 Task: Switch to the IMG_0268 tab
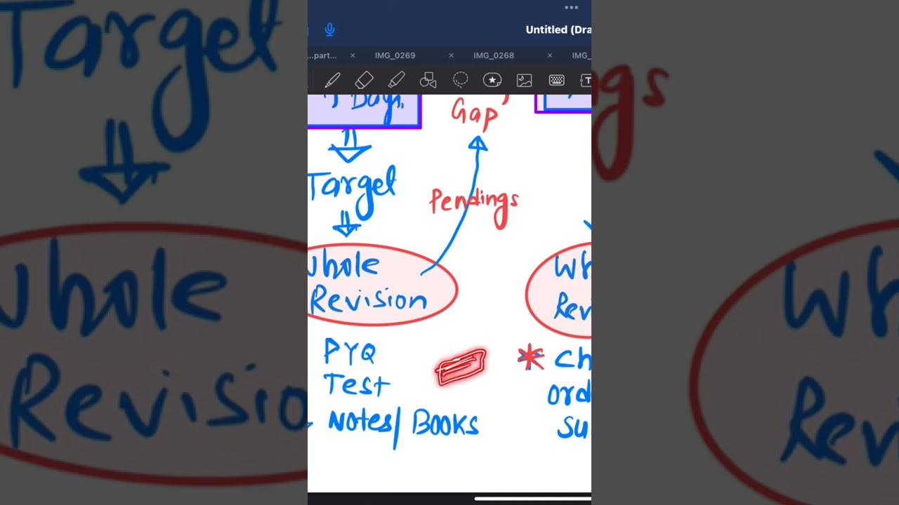[494, 55]
